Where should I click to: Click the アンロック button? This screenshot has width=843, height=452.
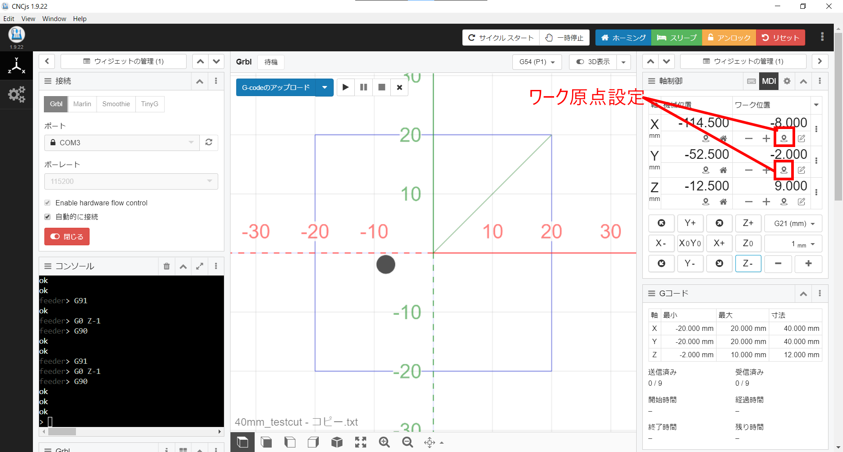tap(729, 38)
